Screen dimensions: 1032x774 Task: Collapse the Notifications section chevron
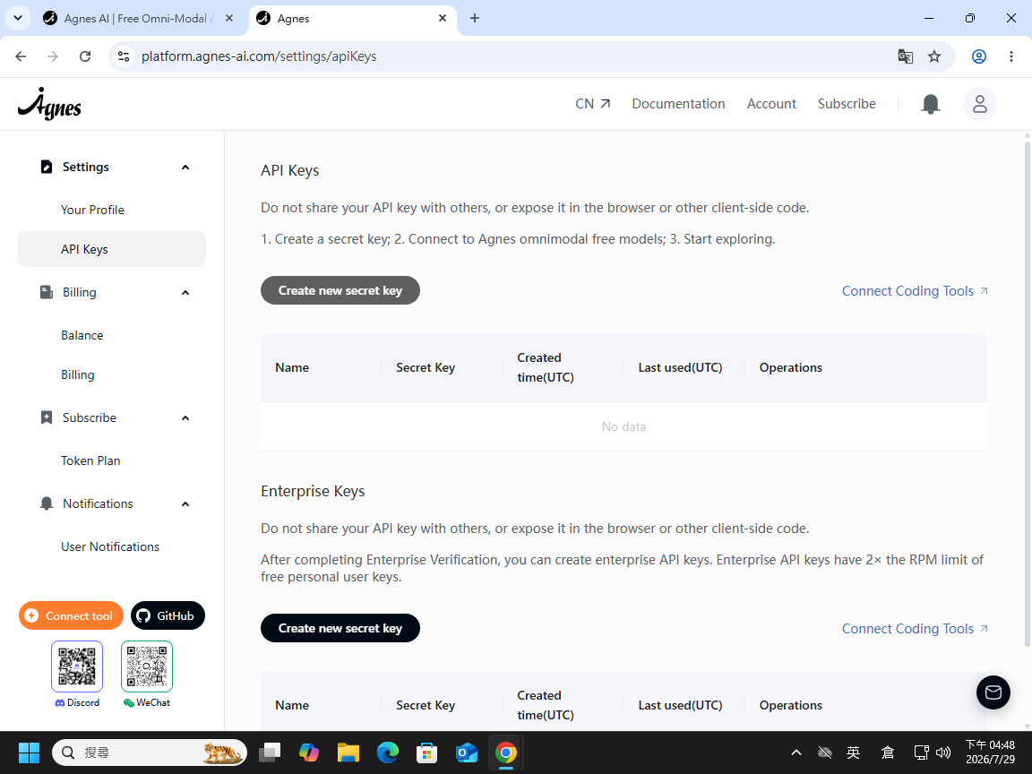pyautogui.click(x=185, y=504)
